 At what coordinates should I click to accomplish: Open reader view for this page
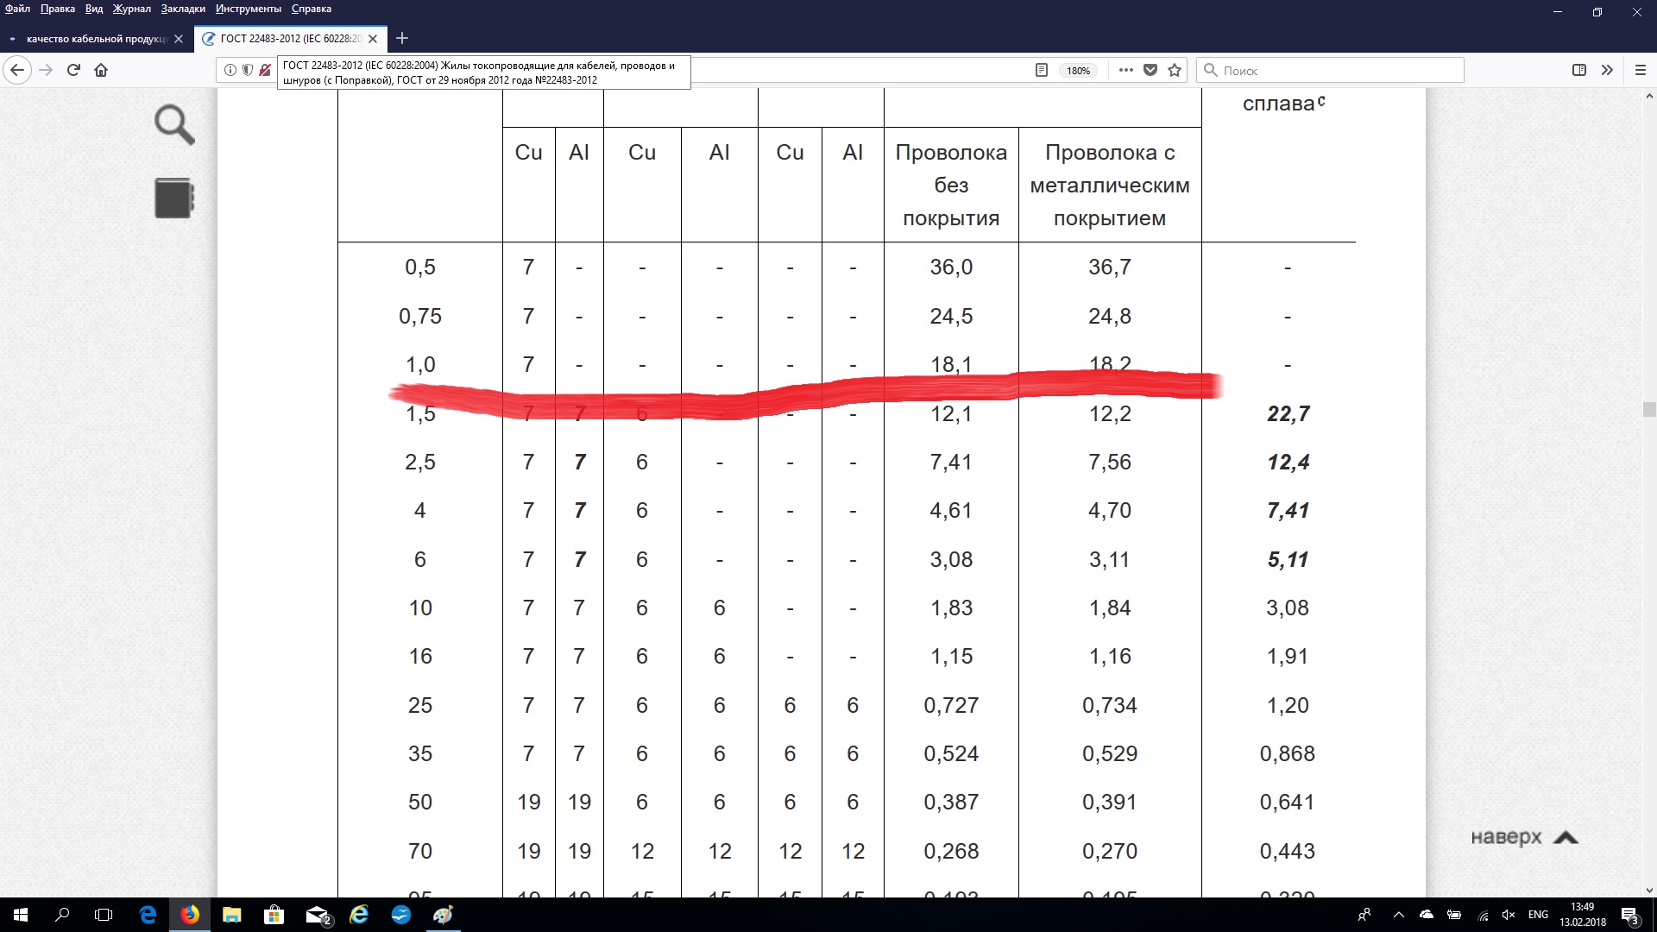pyautogui.click(x=1042, y=70)
